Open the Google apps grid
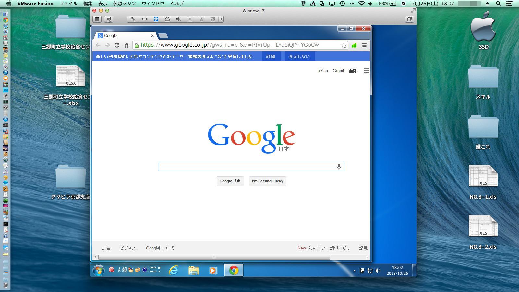This screenshot has height=292, width=519. [x=367, y=71]
